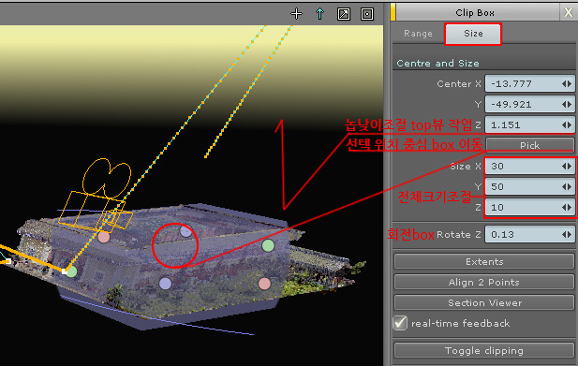Click the yellow marker left of Clip Box title
Viewport: 578px width, 366px height.
coord(393,12)
